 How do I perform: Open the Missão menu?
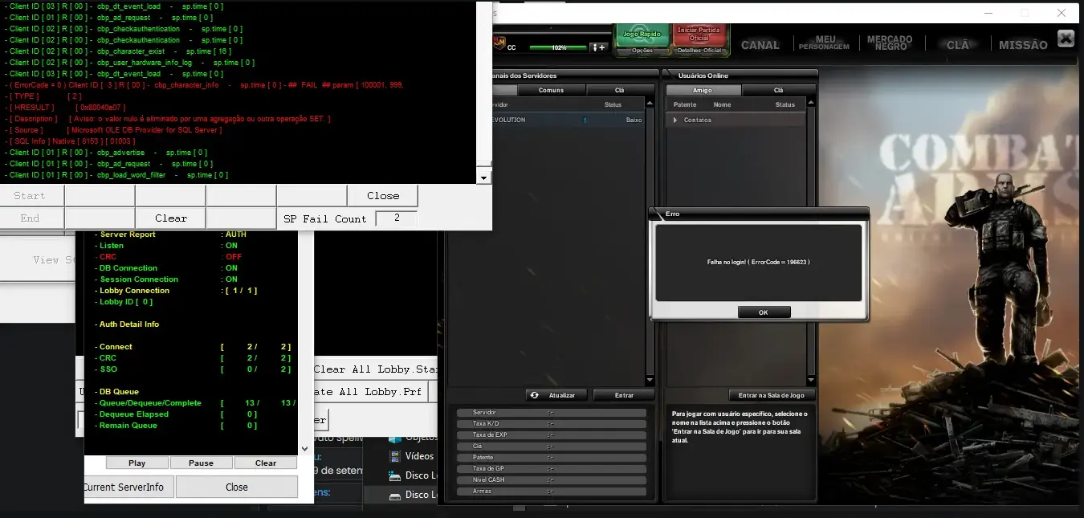click(x=1023, y=45)
